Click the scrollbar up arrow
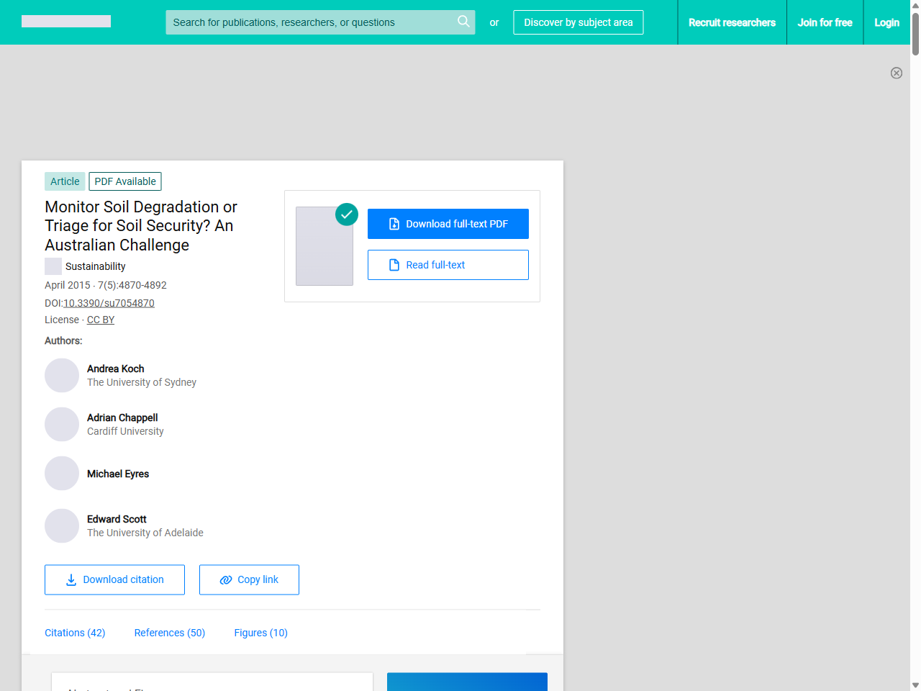This screenshot has width=921, height=691. click(x=915, y=4)
